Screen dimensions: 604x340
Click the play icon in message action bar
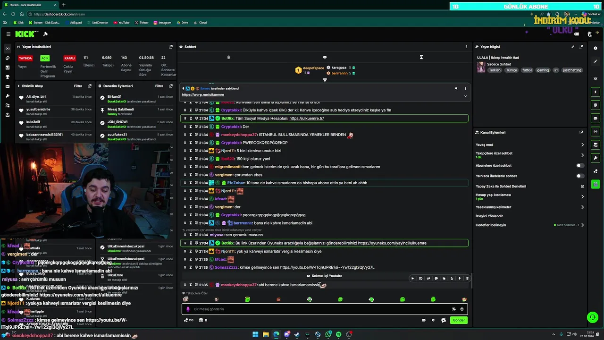click(412, 278)
